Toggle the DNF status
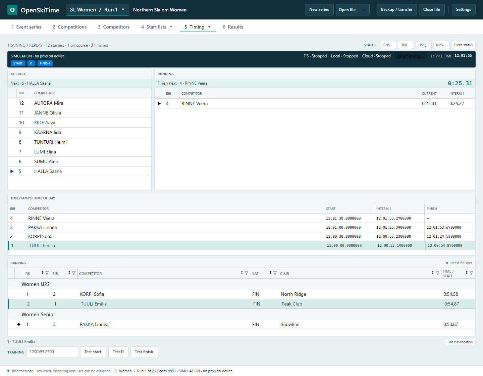The height and width of the screenshot is (376, 483). click(x=406, y=45)
